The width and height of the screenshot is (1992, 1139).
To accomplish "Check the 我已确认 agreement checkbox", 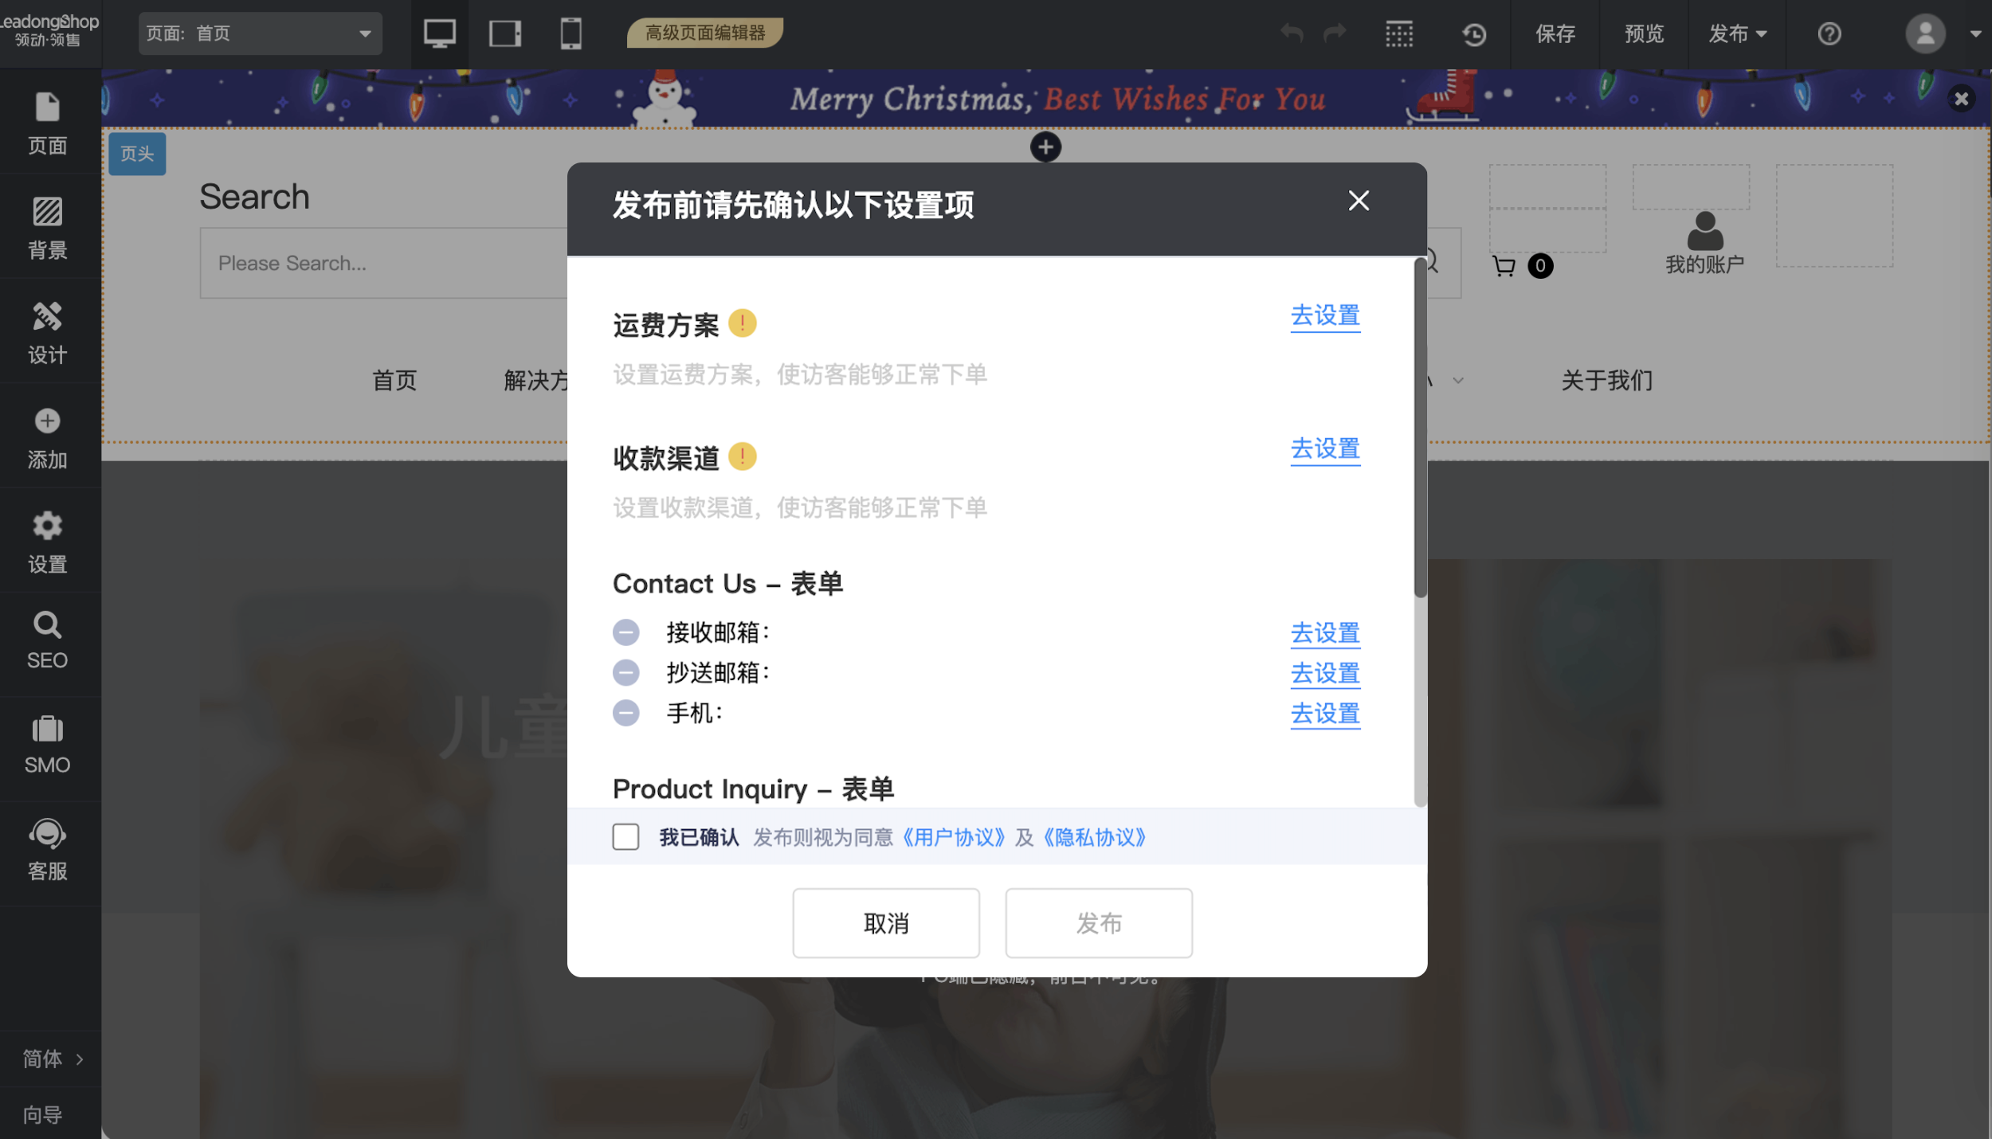I will click(626, 836).
